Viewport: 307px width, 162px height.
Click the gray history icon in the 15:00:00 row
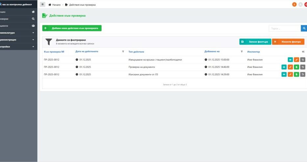[x=303, y=60]
